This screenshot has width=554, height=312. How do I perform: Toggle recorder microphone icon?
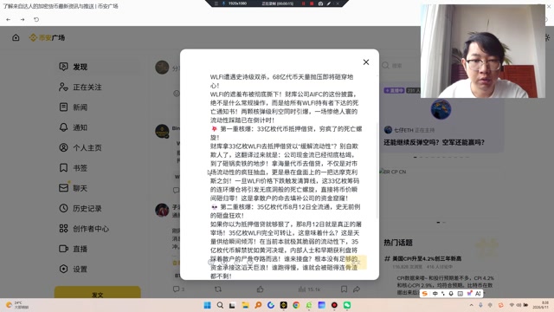click(x=223, y=3)
